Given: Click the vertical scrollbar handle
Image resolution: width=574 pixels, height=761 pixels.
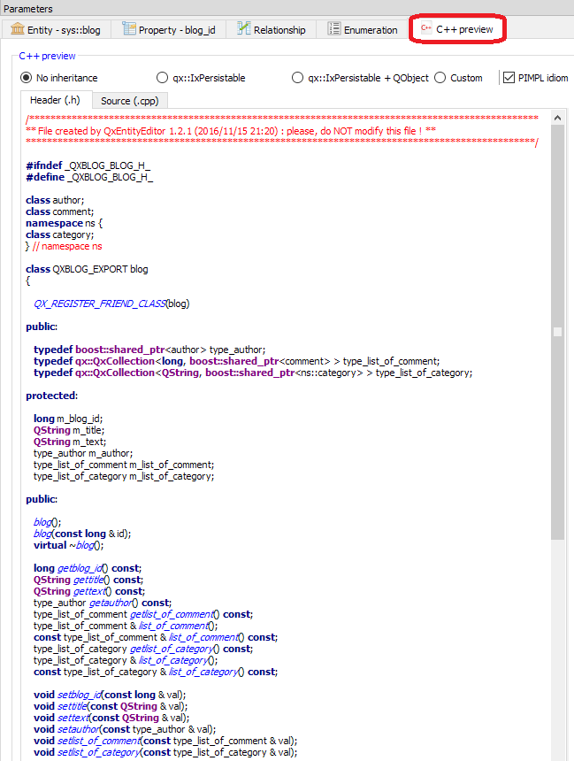Looking at the screenshot, I should click(x=557, y=332).
